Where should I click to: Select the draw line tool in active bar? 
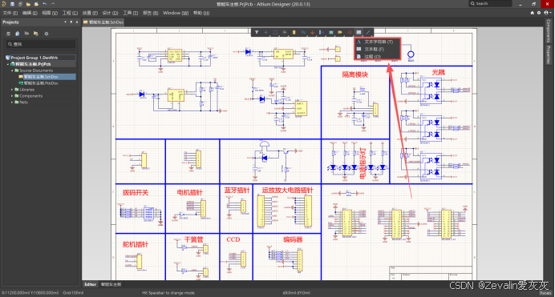368,32
